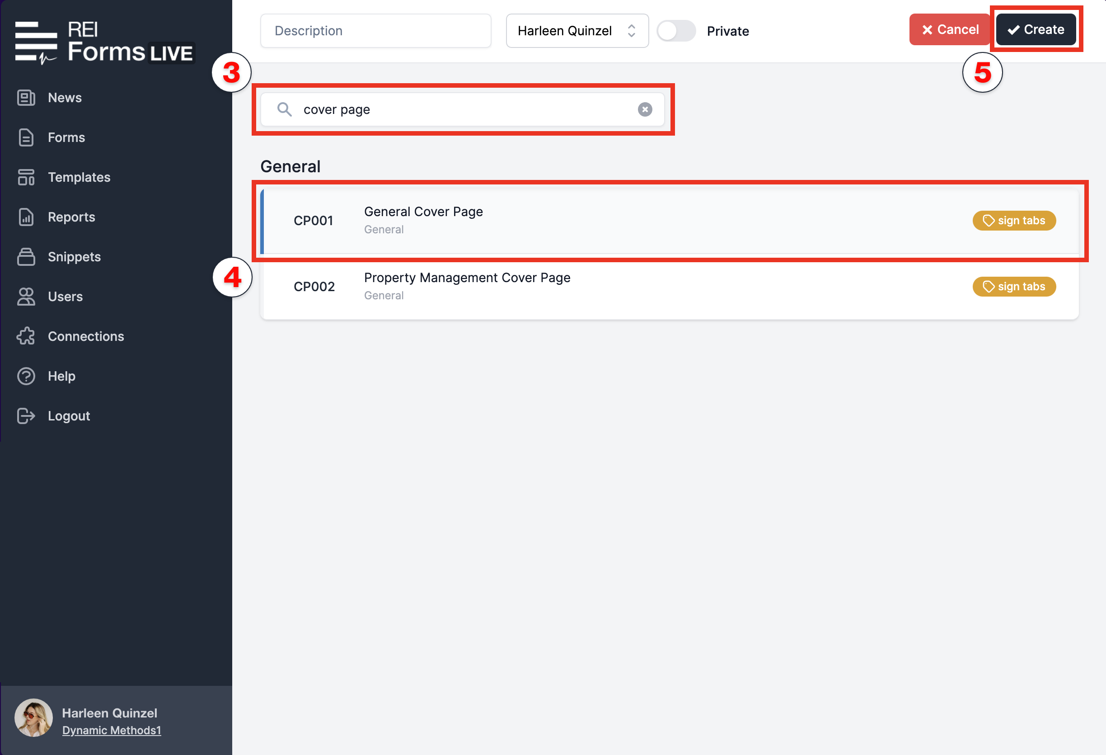Click the Reports chart icon
The width and height of the screenshot is (1106, 755).
[26, 217]
